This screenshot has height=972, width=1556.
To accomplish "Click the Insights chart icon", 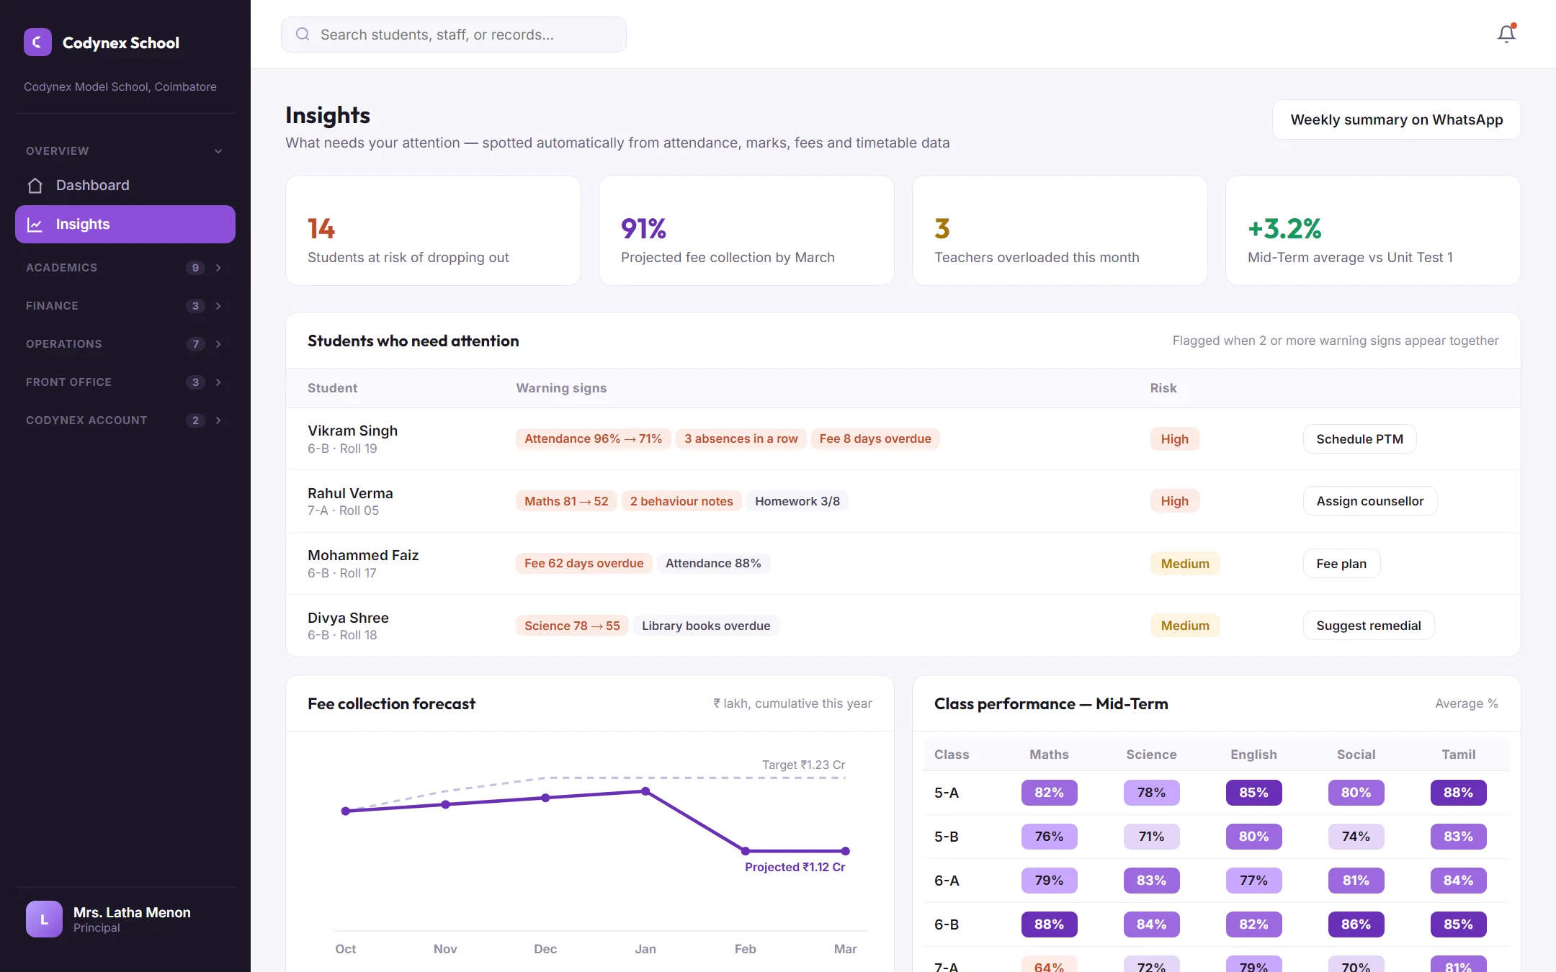I will point(35,225).
